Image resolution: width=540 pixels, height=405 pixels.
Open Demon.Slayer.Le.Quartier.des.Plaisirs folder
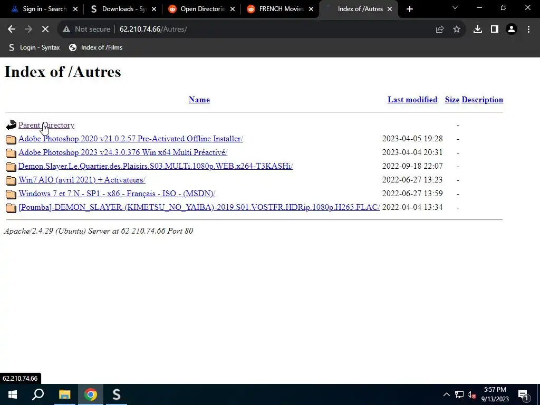[x=156, y=166]
